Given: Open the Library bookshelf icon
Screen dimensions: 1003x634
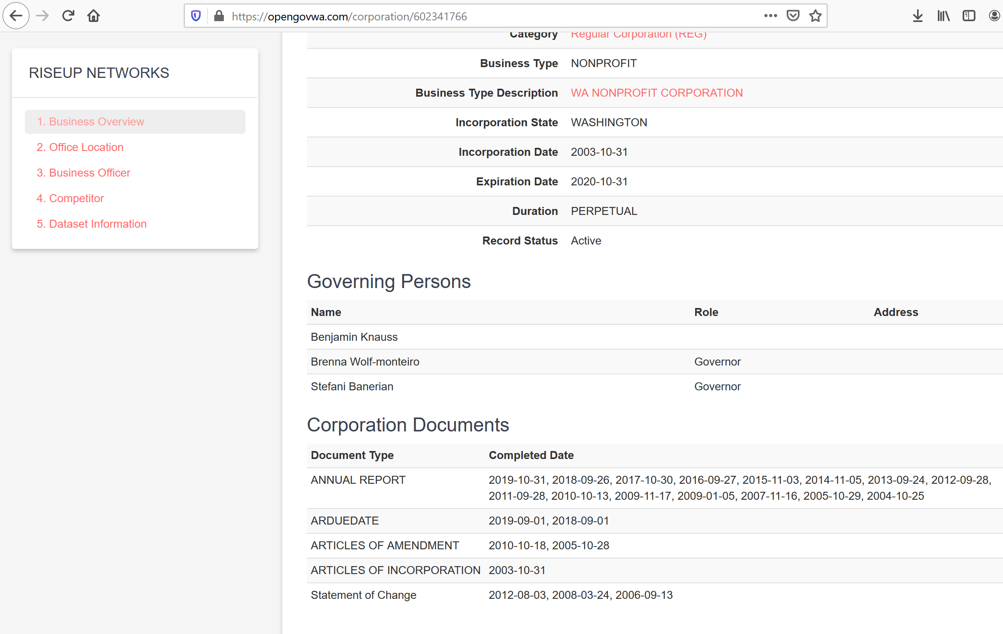Looking at the screenshot, I should coord(943,16).
